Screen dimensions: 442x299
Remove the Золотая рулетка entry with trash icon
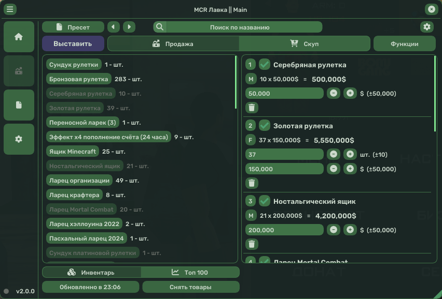coord(252,183)
